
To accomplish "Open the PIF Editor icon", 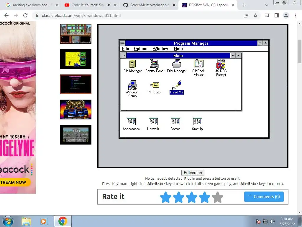I will point(155,87).
